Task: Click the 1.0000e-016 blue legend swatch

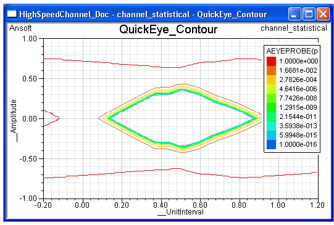Action: [271, 144]
